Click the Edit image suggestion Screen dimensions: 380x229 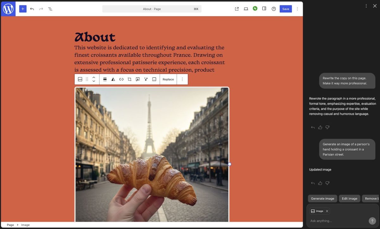pyautogui.click(x=349, y=199)
